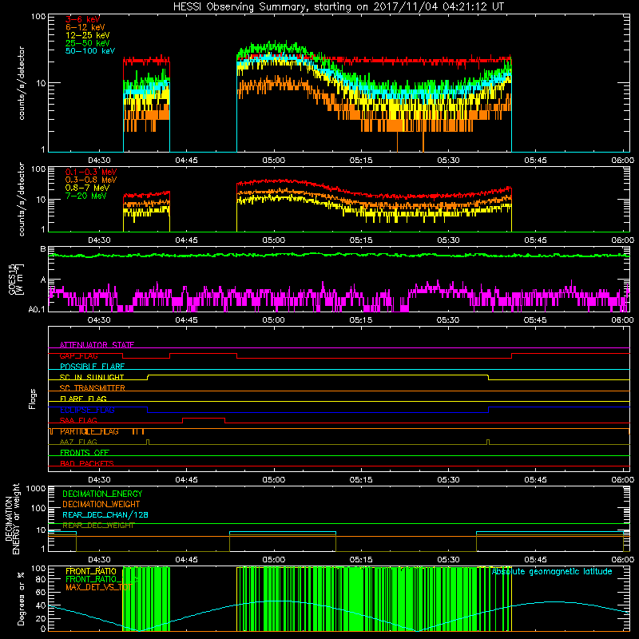Click the A0.1 label on GOES axis

[37, 309]
